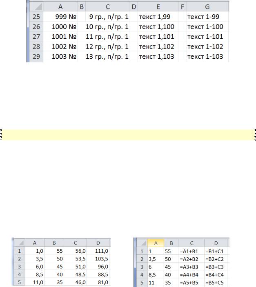This screenshot has height=287, width=256.
Task: Click cell with value 48,5
Action: pyautogui.click(x=76, y=274)
